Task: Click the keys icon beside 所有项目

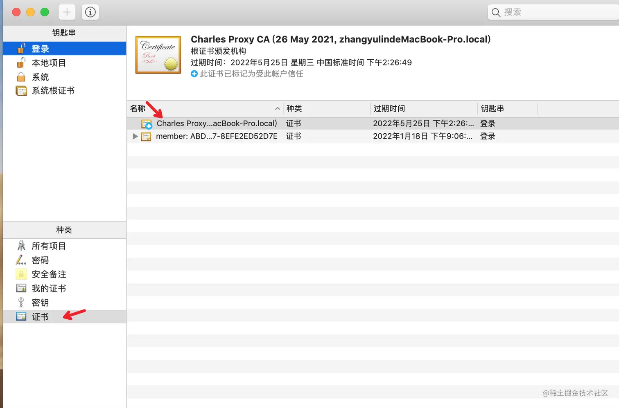Action: click(21, 245)
